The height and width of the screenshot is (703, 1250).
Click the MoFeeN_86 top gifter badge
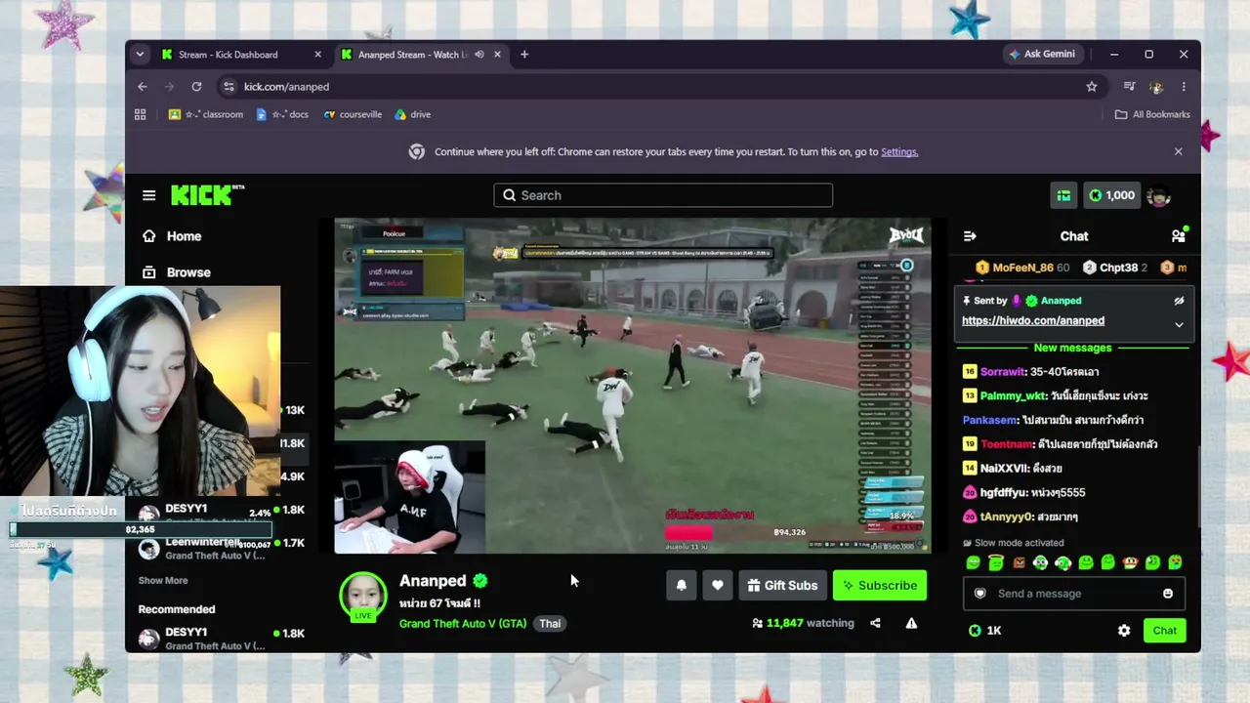(x=1022, y=268)
